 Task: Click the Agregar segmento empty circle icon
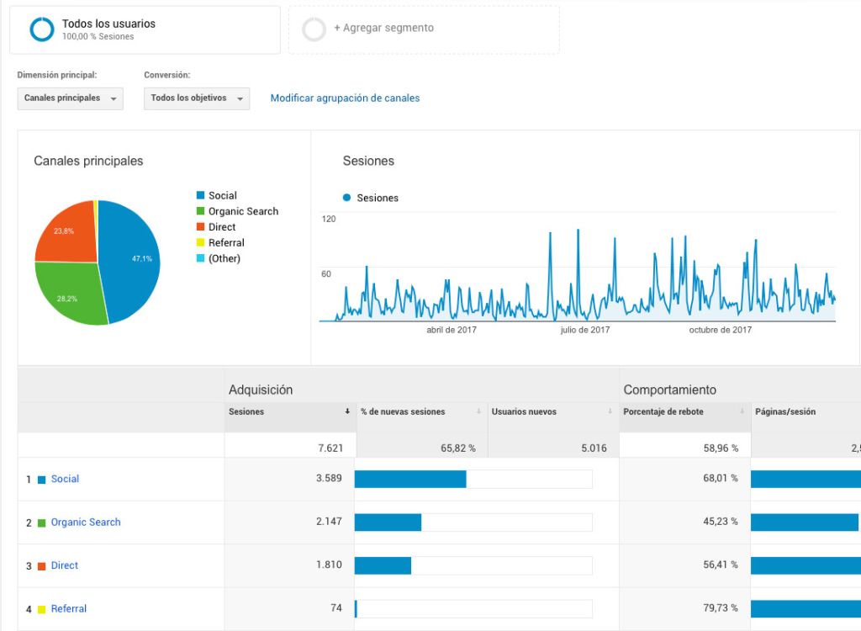pyautogui.click(x=314, y=29)
